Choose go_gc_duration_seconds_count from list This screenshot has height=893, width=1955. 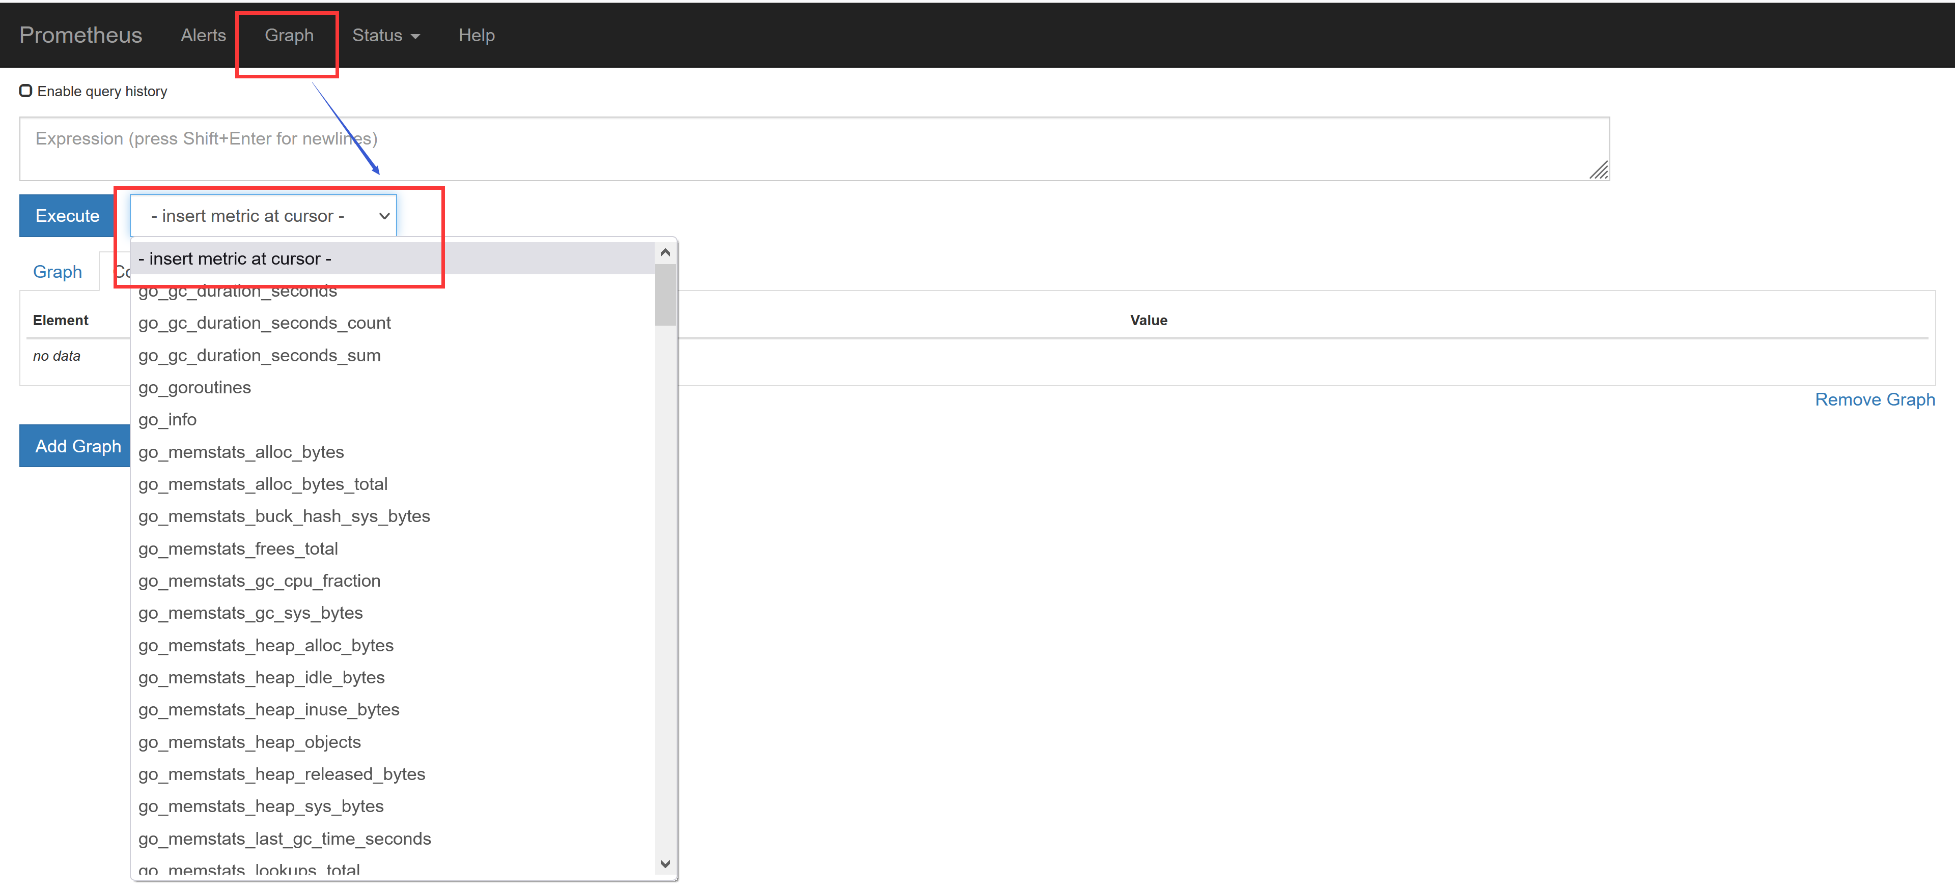tap(264, 323)
